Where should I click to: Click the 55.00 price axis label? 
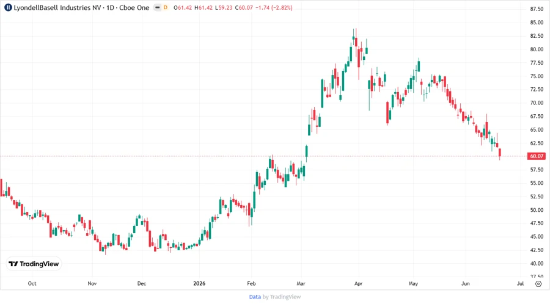(537, 183)
